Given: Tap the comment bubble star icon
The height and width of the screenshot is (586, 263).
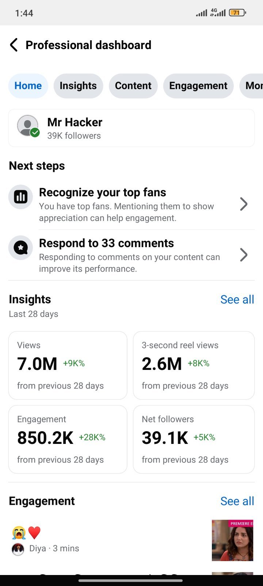Looking at the screenshot, I should [x=21, y=248].
